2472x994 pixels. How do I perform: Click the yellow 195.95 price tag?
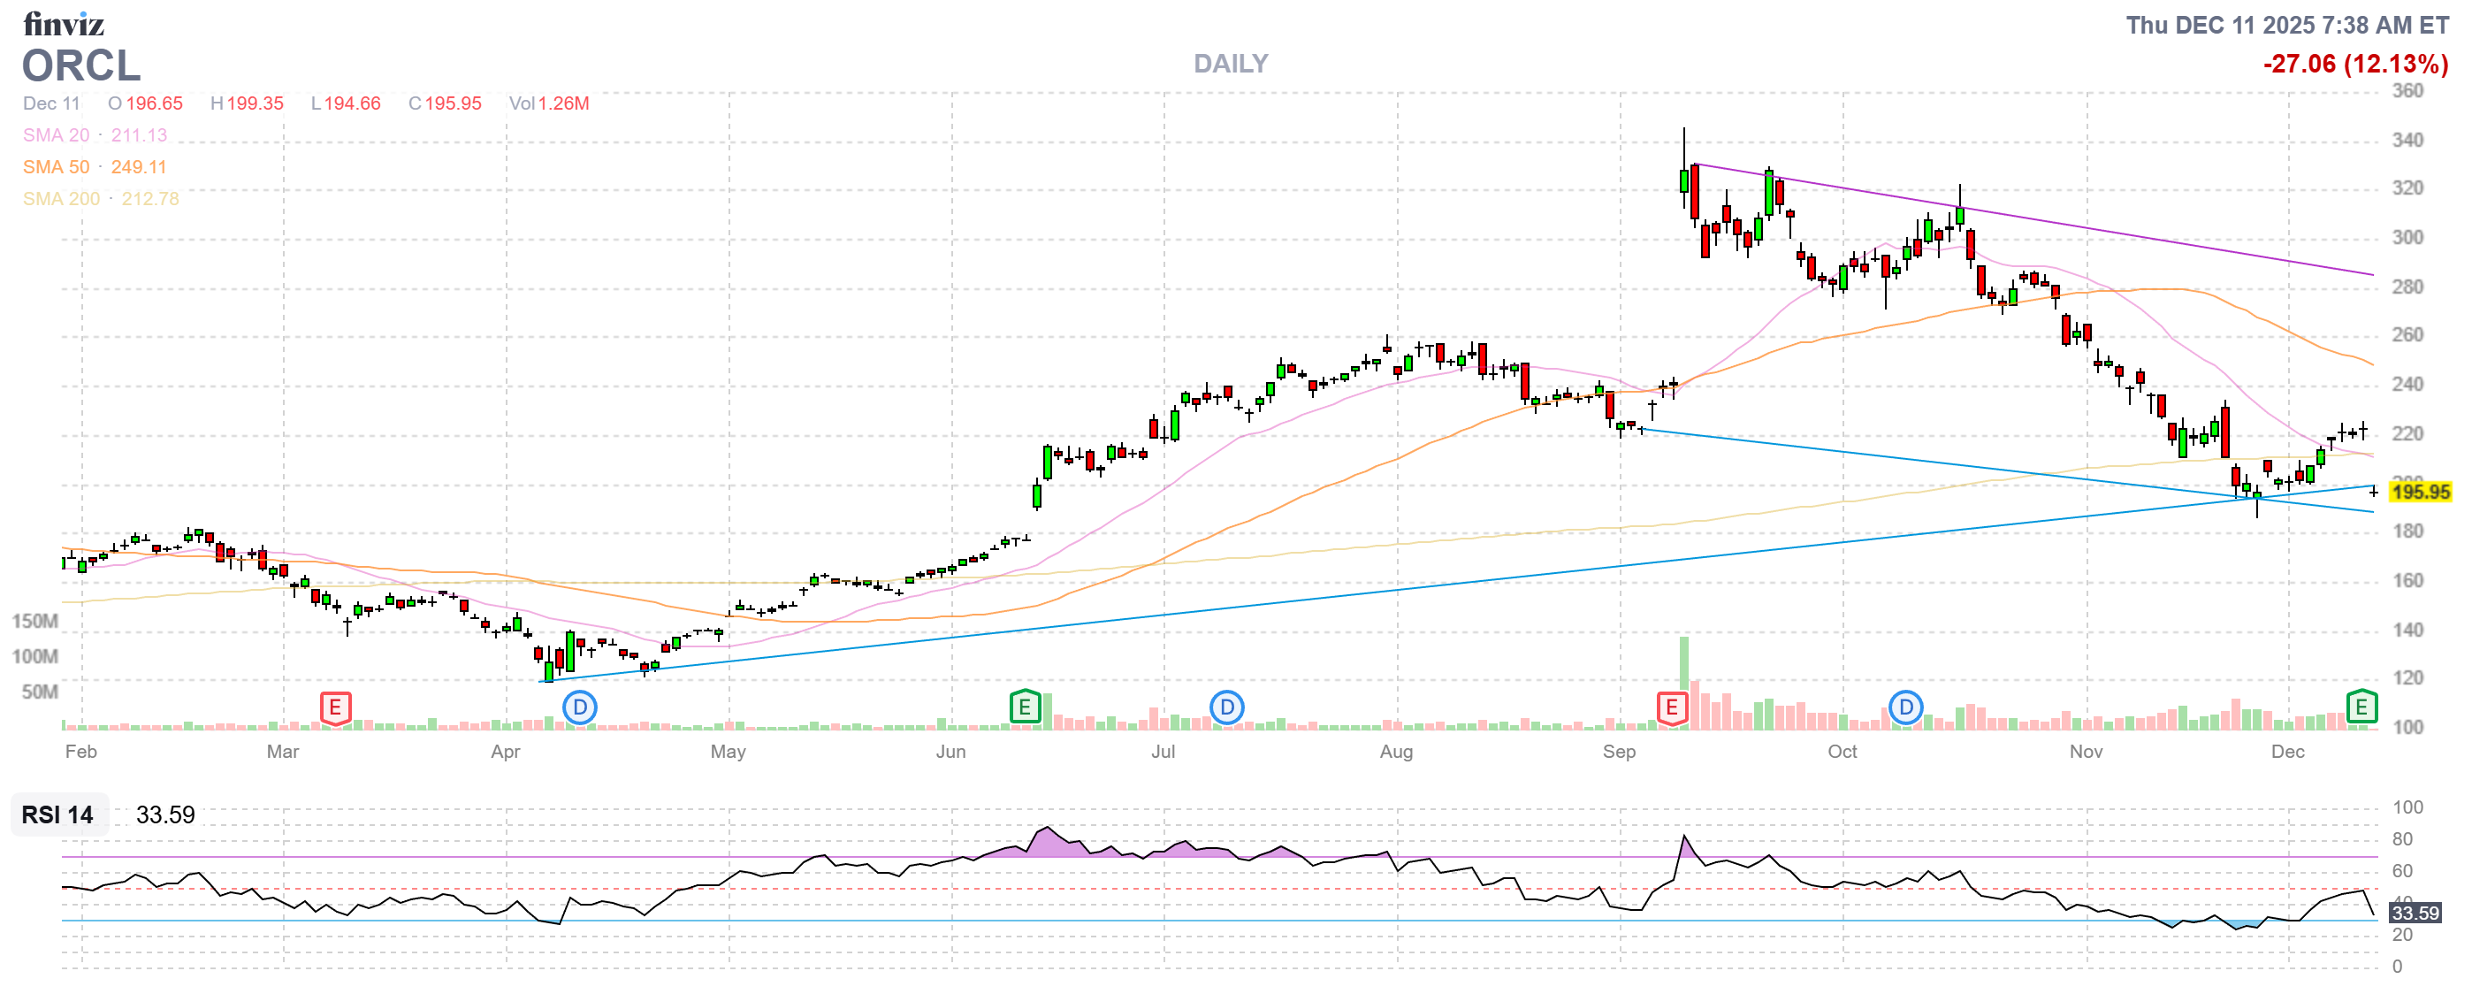[2419, 493]
